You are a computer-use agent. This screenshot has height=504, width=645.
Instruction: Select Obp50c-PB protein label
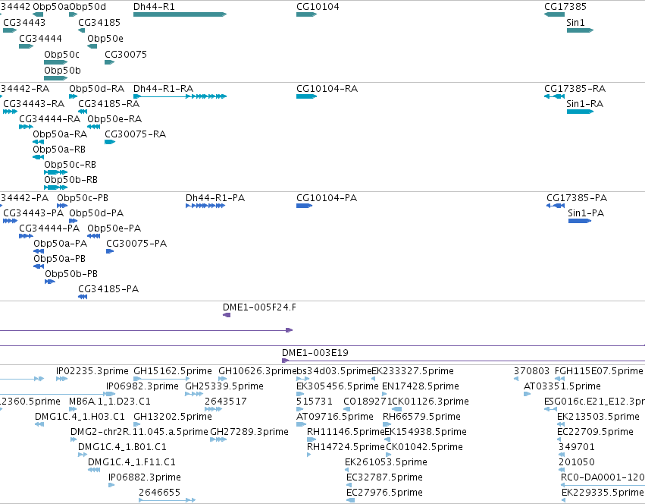click(x=83, y=198)
